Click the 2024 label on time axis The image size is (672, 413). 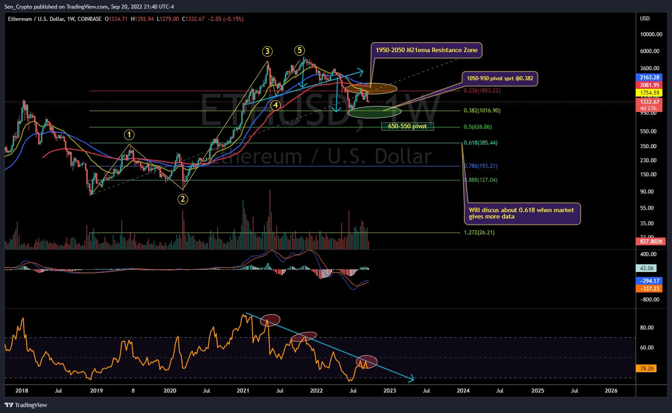coord(463,391)
